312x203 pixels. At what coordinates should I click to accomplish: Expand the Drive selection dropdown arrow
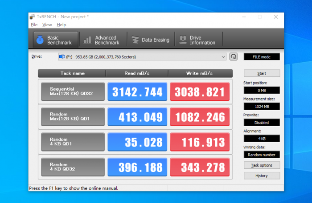223,57
